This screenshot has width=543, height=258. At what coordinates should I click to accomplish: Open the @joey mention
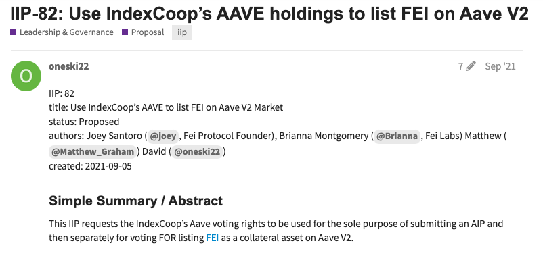pyautogui.click(x=163, y=136)
